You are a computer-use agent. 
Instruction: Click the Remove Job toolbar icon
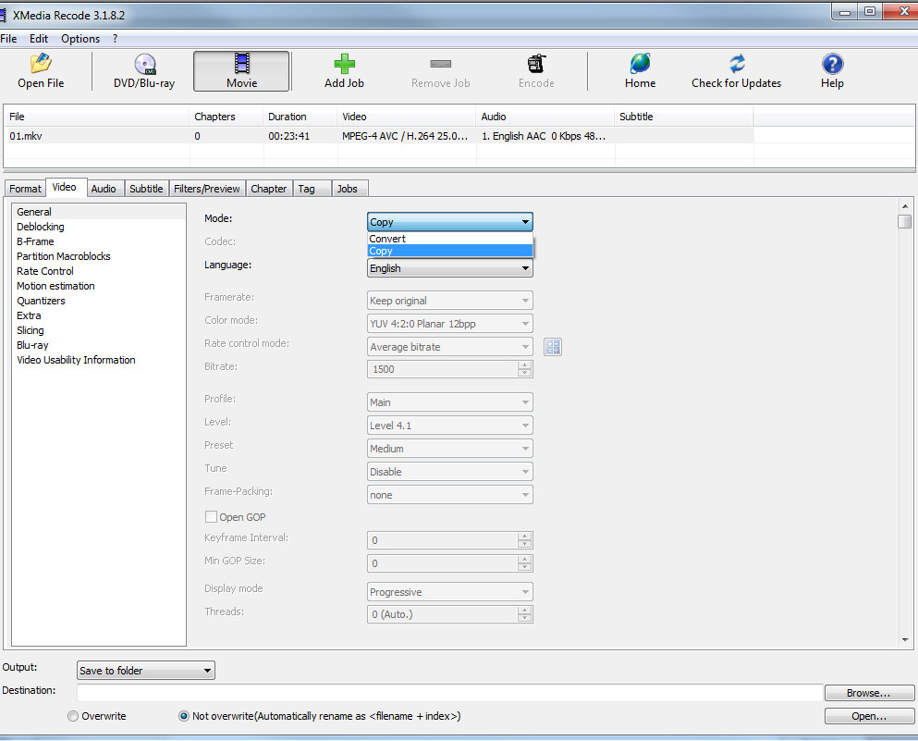tap(440, 63)
